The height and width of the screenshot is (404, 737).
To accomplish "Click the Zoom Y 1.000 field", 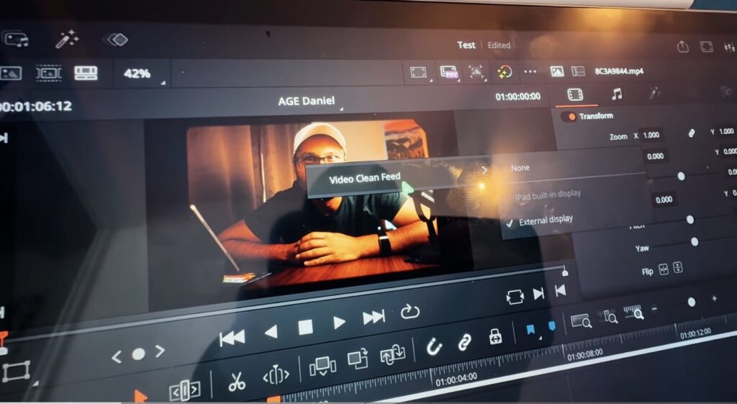I will 725,131.
